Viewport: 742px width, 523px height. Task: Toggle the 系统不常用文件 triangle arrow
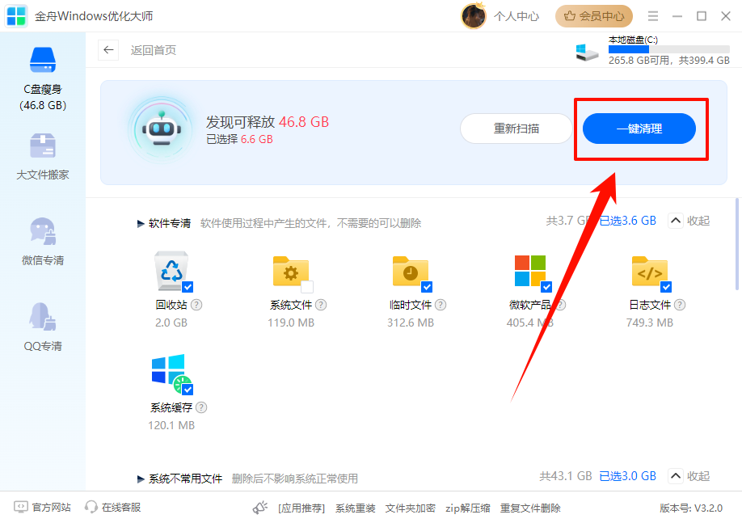point(141,479)
